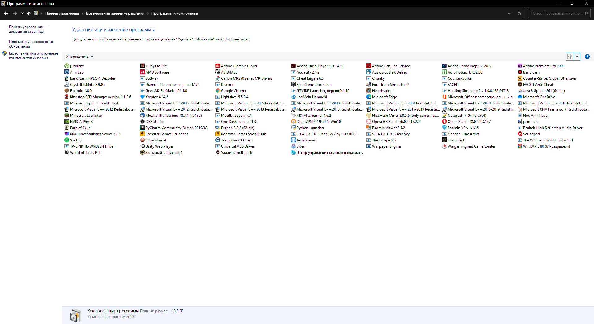The image size is (594, 324).
Task: Click the World of Tanks RU icon
Action: pos(67,152)
